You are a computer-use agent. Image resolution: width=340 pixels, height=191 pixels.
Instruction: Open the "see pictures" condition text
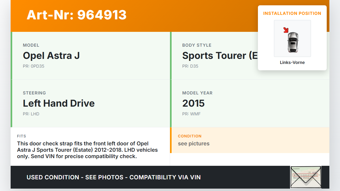click(x=194, y=144)
